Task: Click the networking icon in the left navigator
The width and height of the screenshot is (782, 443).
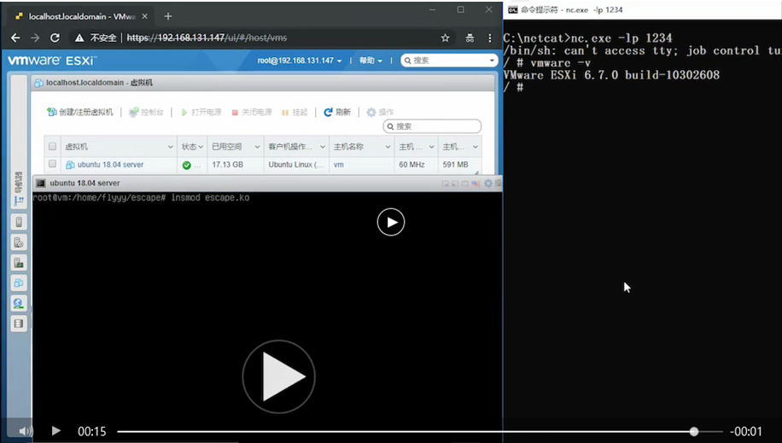Action: (18, 303)
